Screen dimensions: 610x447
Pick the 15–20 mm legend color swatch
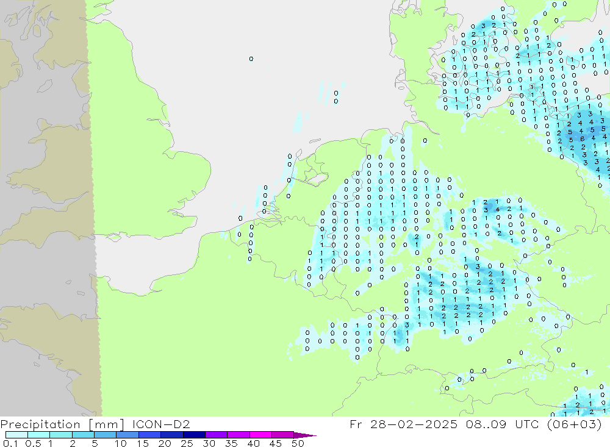click(149, 435)
